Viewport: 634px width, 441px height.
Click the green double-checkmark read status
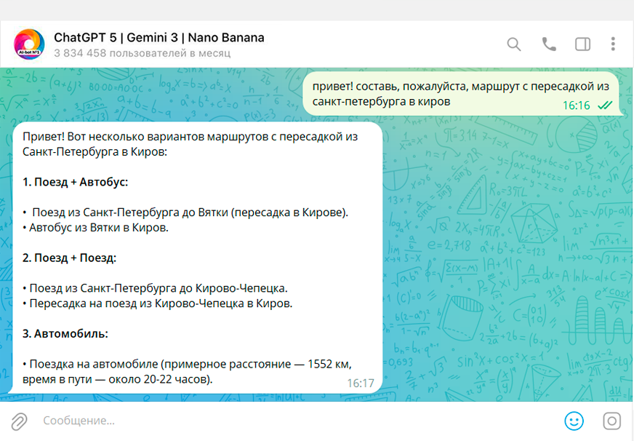604,106
